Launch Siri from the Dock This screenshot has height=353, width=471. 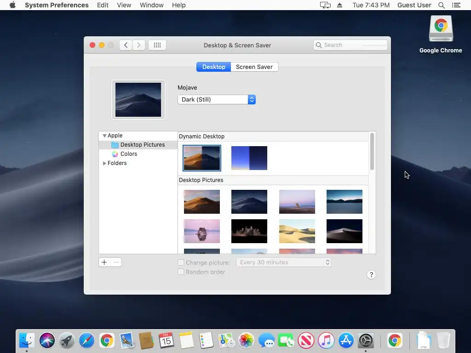click(47, 341)
